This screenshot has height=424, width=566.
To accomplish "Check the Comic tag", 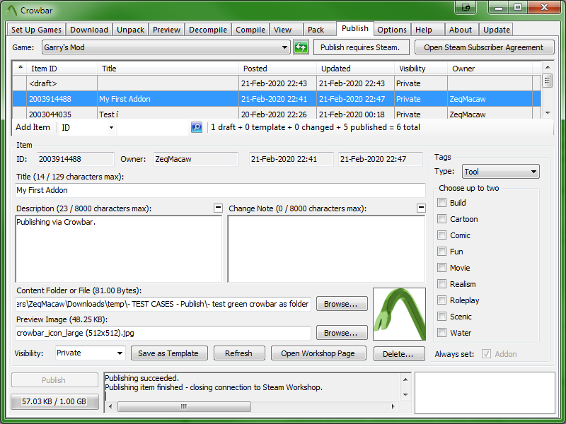I will (441, 235).
